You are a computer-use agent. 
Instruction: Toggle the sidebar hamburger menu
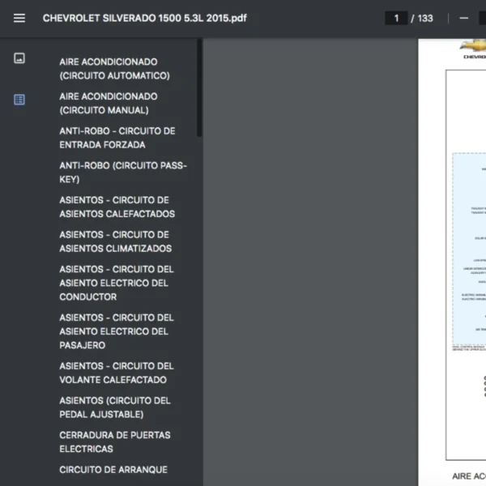(x=19, y=18)
